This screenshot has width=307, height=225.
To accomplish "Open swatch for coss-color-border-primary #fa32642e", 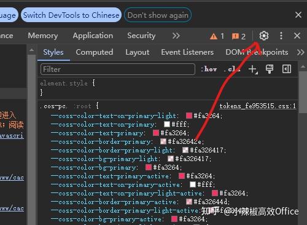I will (x=163, y=141).
